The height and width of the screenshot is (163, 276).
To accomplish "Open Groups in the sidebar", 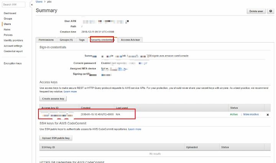I will pos(8,19).
